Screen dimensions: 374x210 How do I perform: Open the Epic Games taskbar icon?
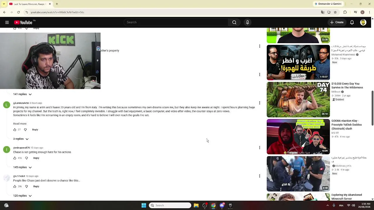point(230,205)
